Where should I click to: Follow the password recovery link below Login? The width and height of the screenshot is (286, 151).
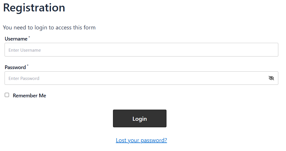pyautogui.click(x=141, y=140)
